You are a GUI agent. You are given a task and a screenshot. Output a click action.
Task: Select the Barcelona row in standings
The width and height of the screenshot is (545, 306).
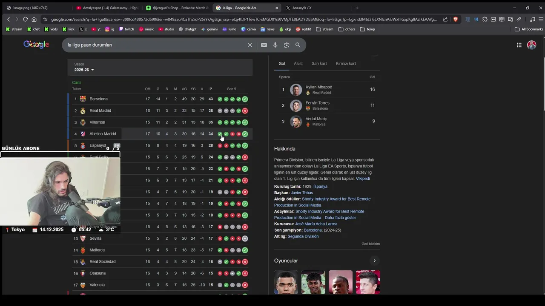click(160, 99)
